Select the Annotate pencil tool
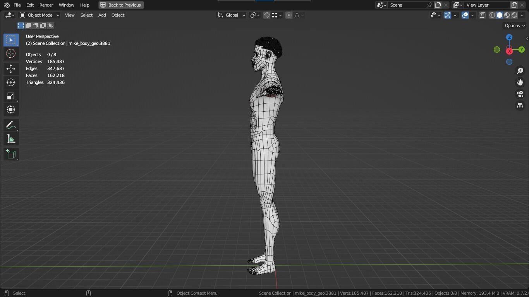529x297 pixels. [x=11, y=125]
